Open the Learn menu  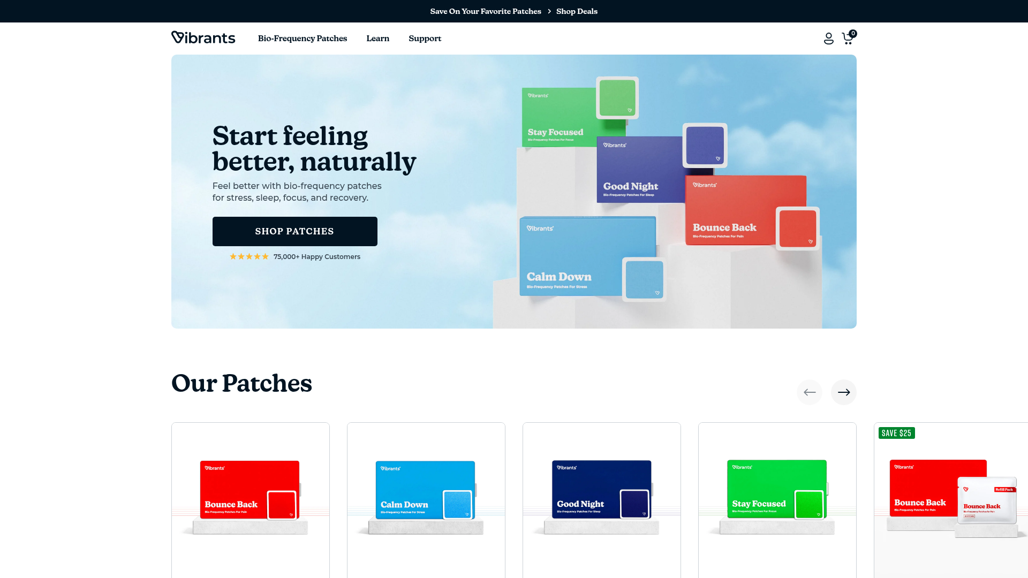377,38
